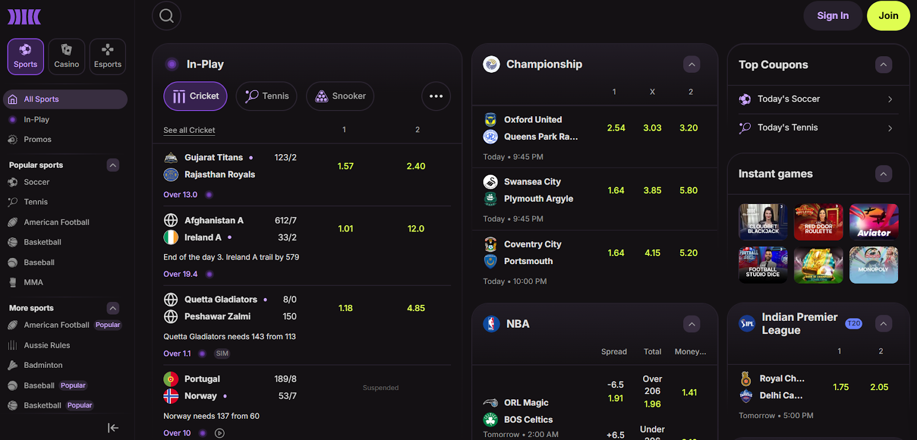917x440 pixels.
Task: Collapse the NBA panel
Action: click(692, 324)
